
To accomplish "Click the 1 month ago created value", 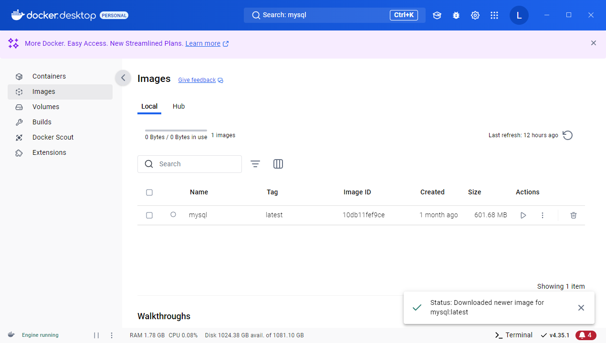I will click(x=439, y=215).
